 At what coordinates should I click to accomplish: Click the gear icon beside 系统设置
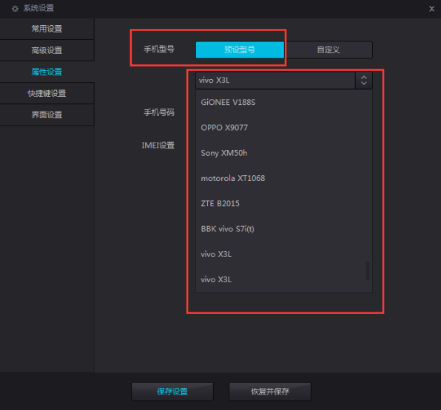tap(15, 9)
